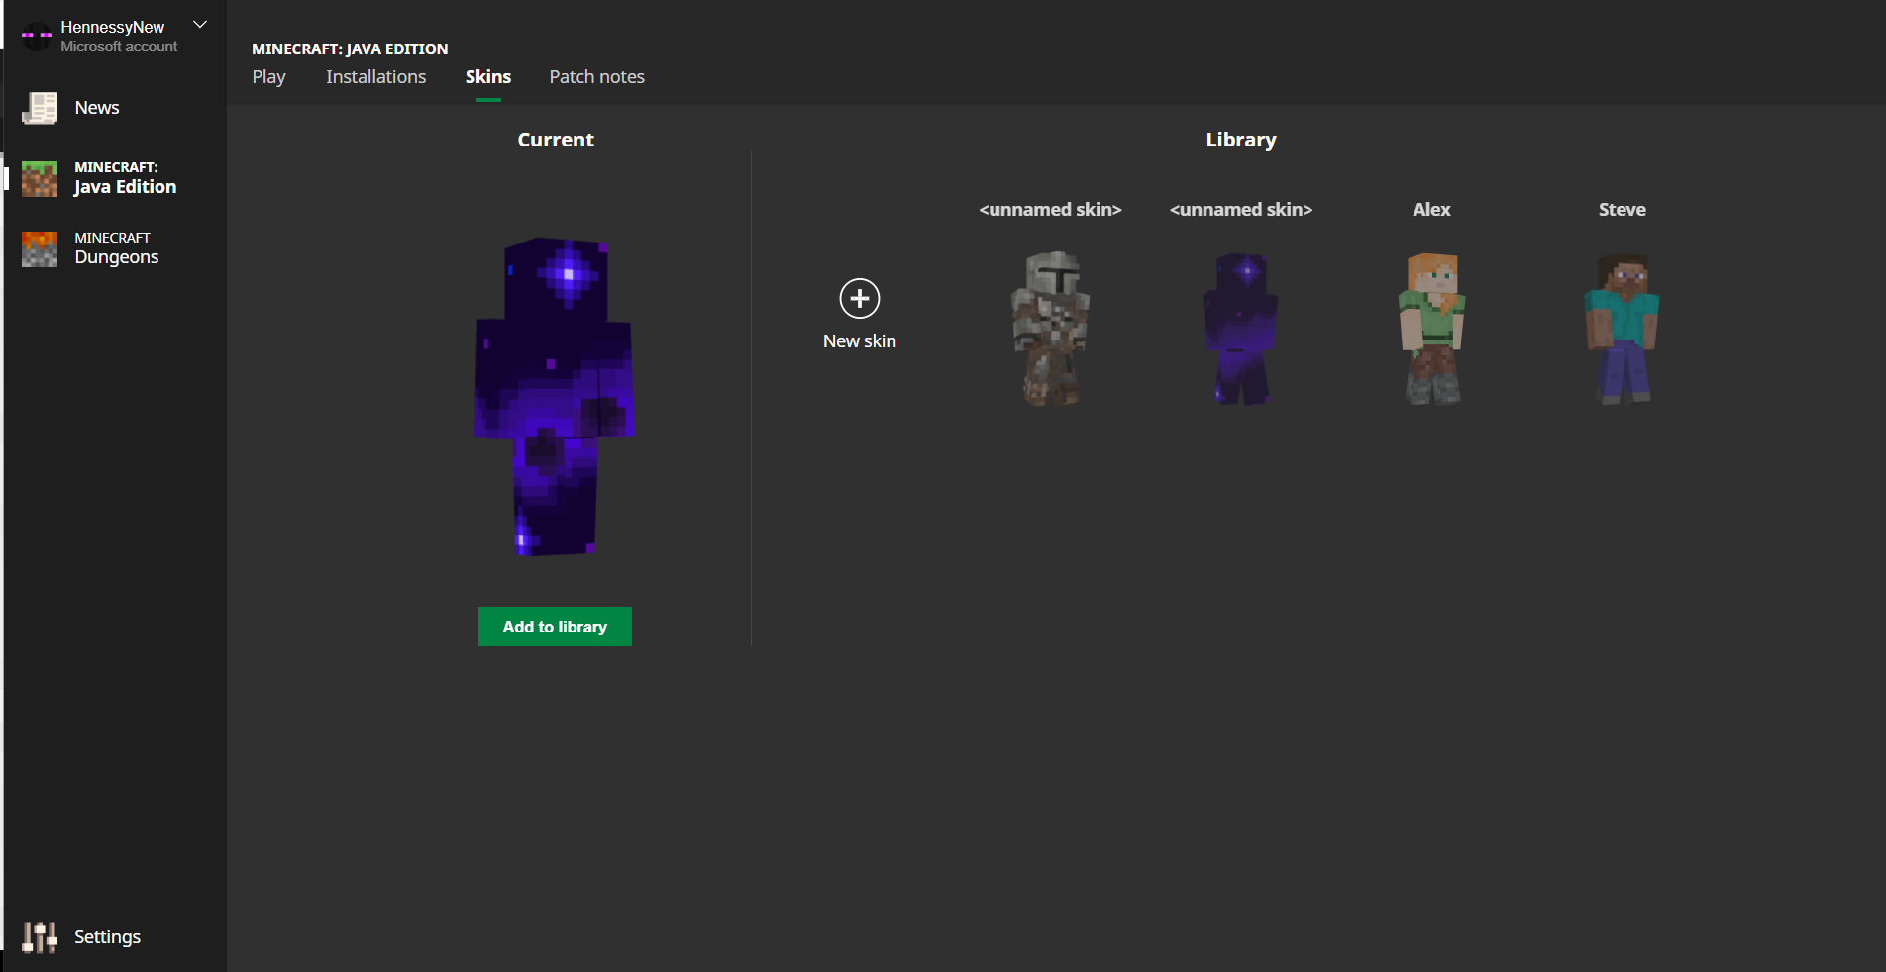
Task: Open the Installations tab
Action: click(x=375, y=77)
